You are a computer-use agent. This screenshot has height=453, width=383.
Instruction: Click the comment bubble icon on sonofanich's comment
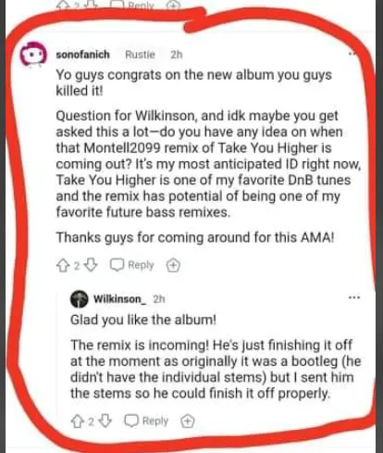point(117,265)
